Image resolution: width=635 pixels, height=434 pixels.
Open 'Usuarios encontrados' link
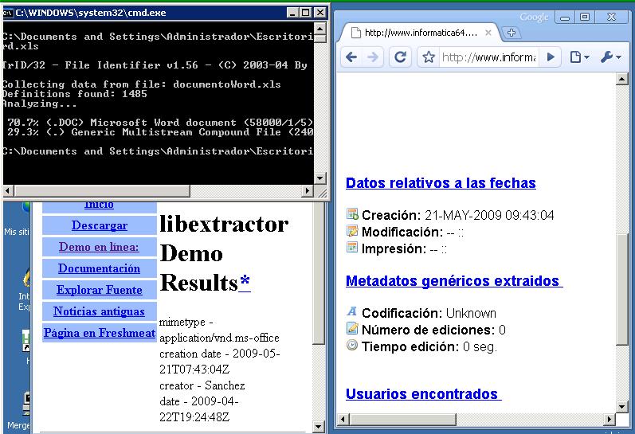tap(424, 394)
